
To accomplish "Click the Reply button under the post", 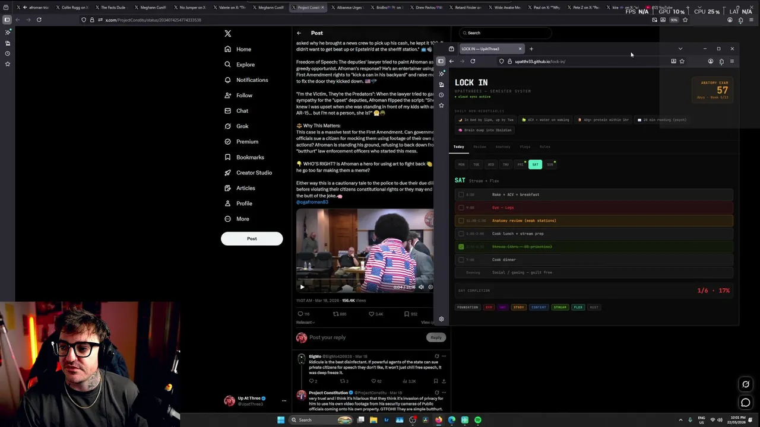I will pos(436,337).
